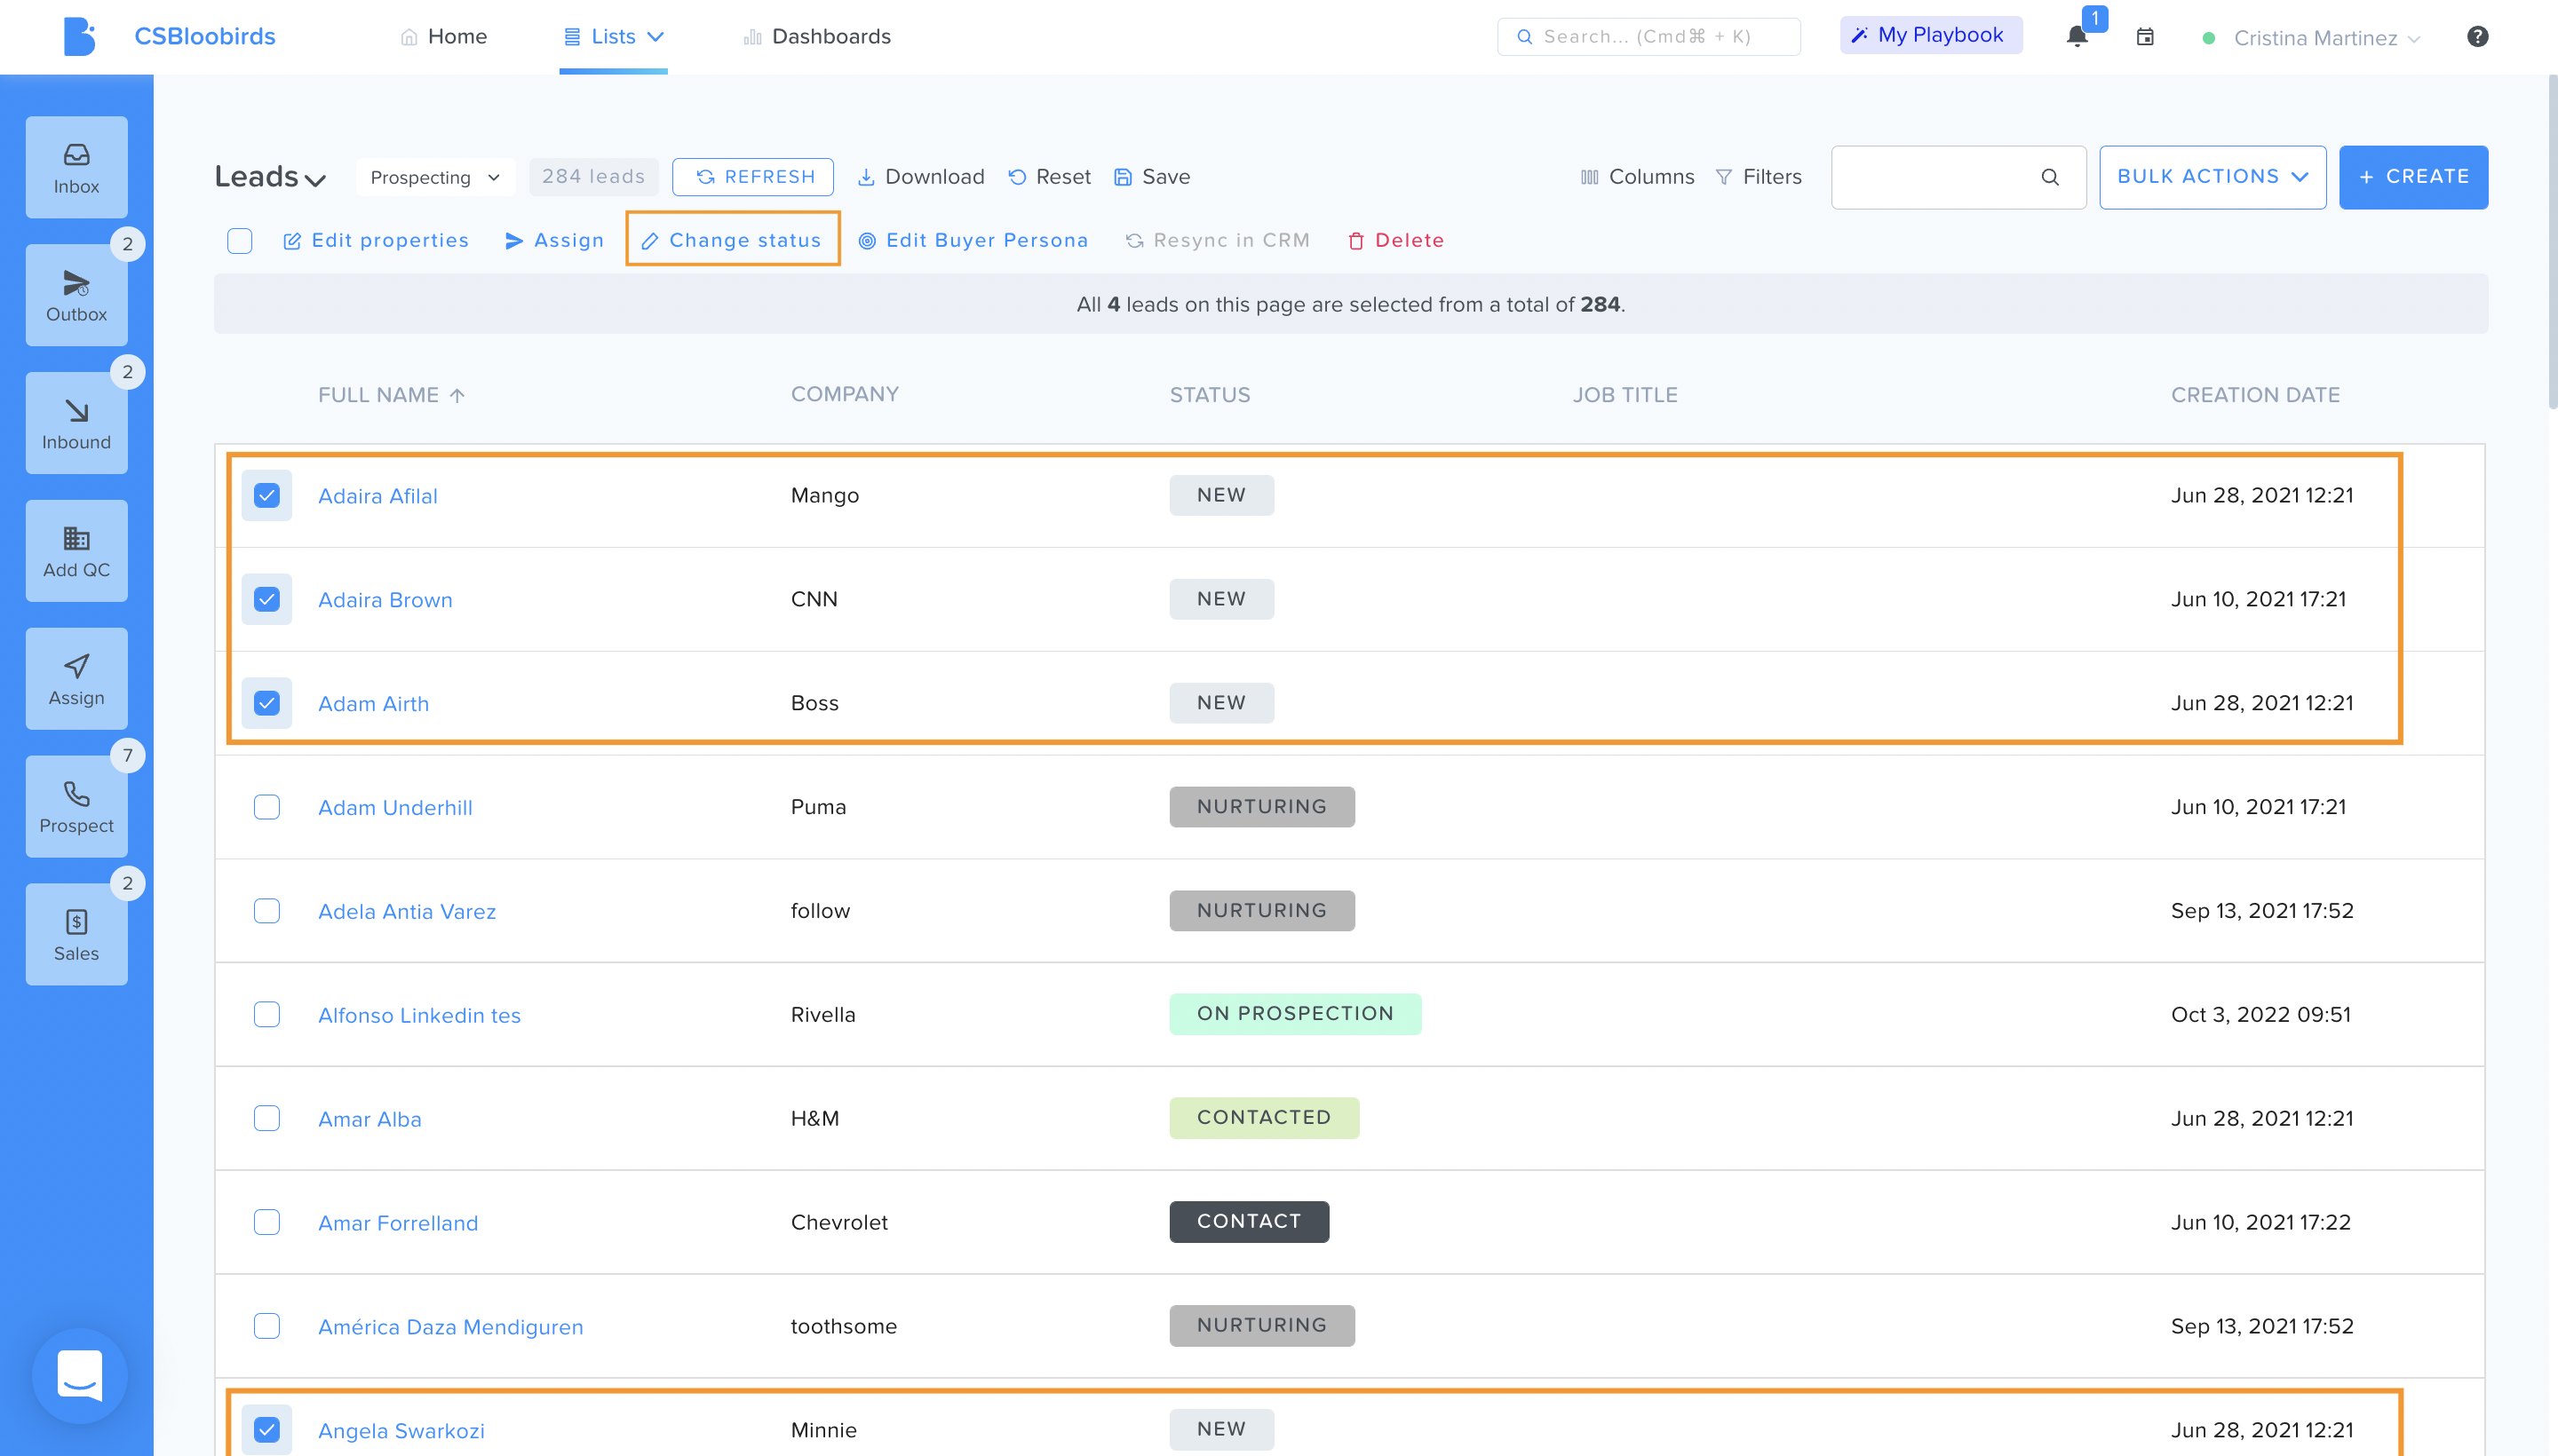Download the leads list
The image size is (2558, 1456).
(921, 177)
